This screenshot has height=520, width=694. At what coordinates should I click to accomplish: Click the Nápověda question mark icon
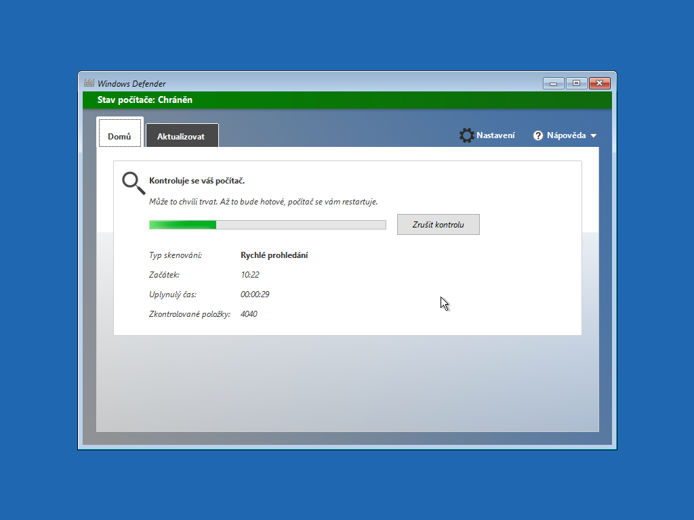537,135
